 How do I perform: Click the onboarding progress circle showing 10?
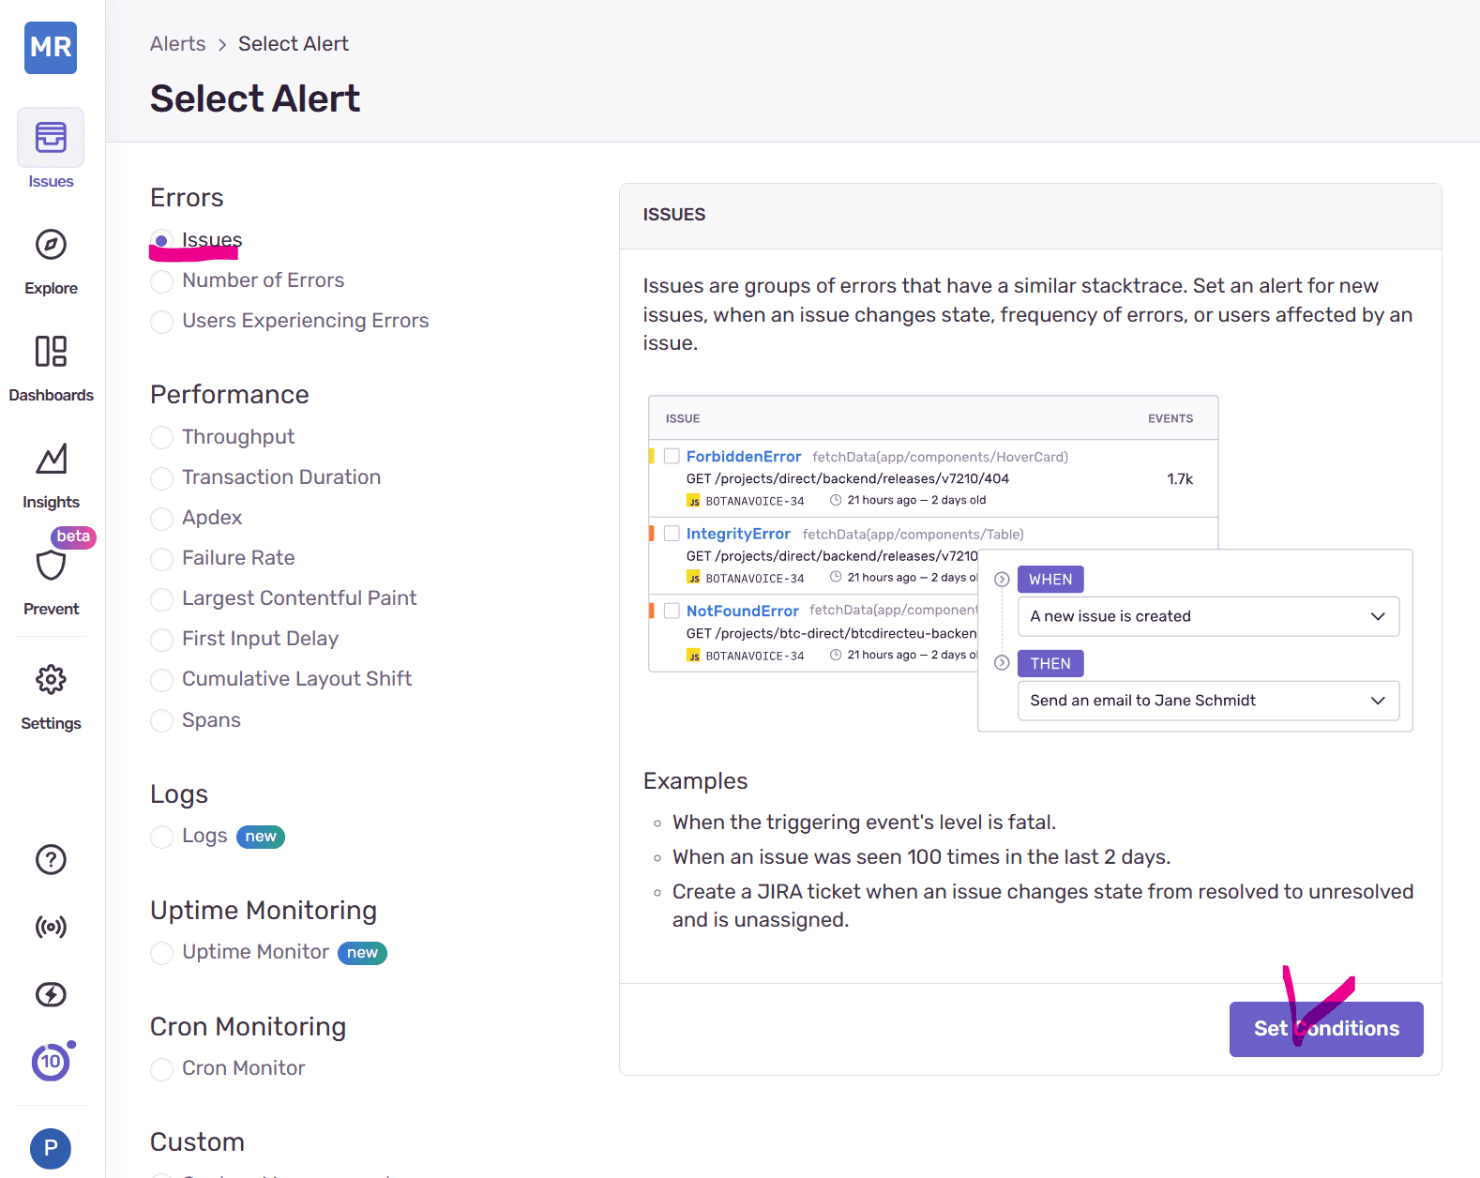[x=51, y=1062]
